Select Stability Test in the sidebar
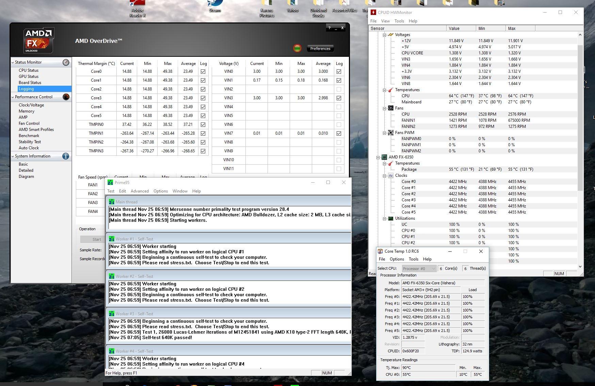The width and height of the screenshot is (595, 386). pos(30,142)
